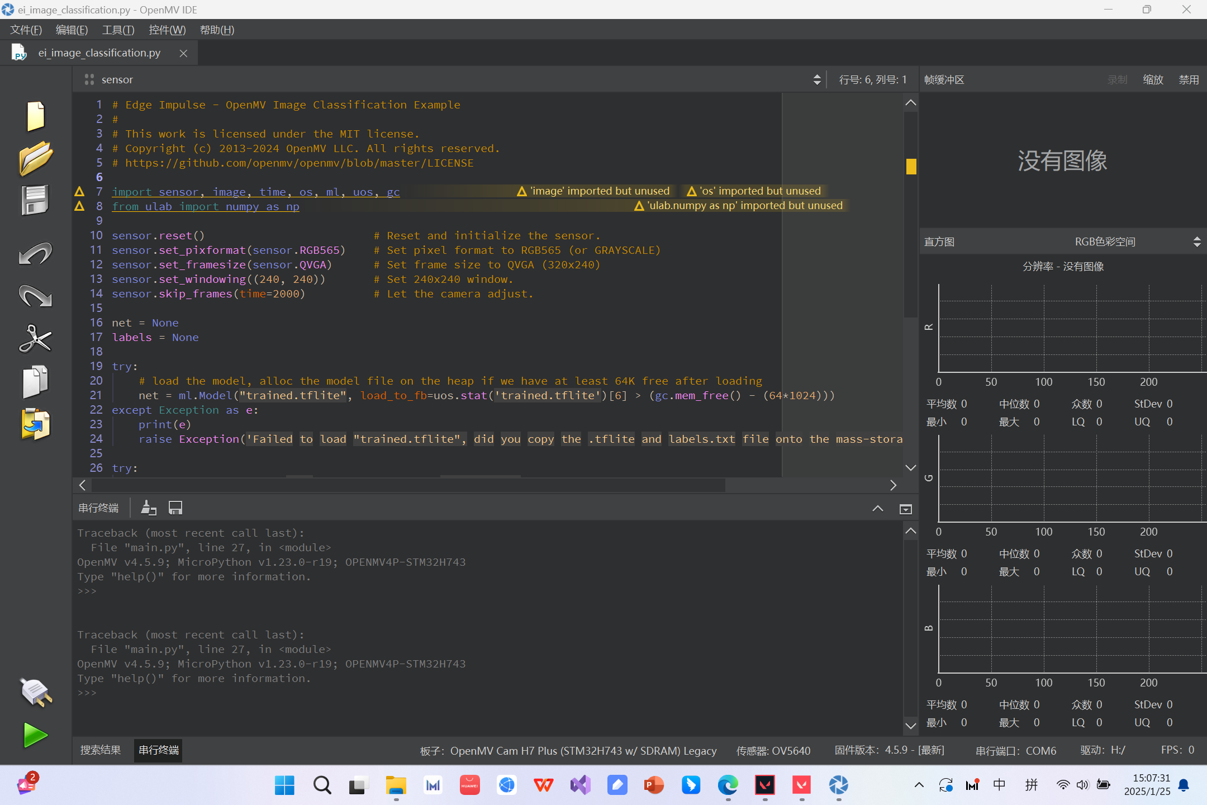Switch to the 搜索结果 tab

point(101,750)
